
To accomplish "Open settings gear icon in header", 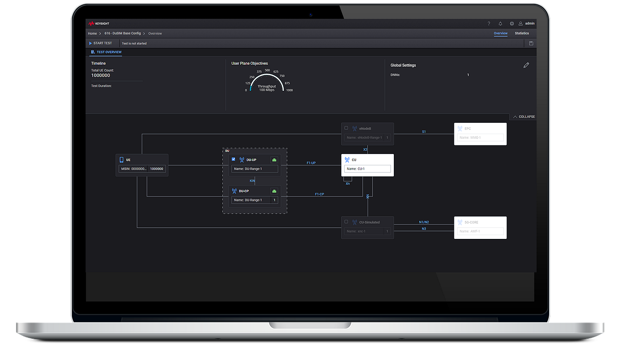I will (x=512, y=24).
